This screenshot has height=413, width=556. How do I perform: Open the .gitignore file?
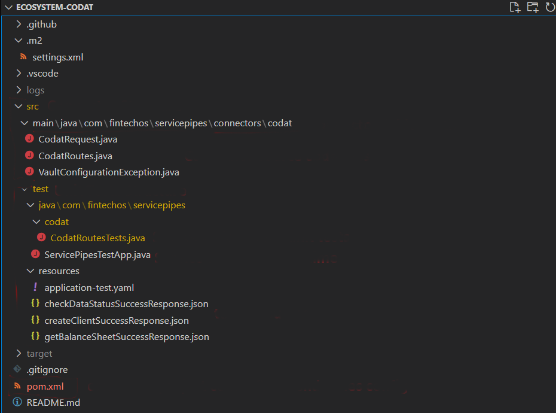(47, 370)
